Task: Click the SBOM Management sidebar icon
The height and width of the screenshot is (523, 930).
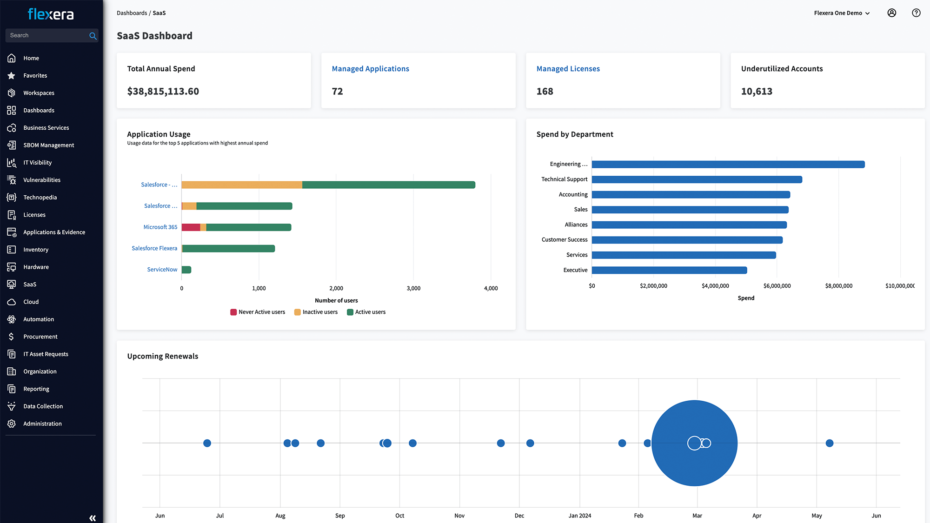Action: coord(12,145)
